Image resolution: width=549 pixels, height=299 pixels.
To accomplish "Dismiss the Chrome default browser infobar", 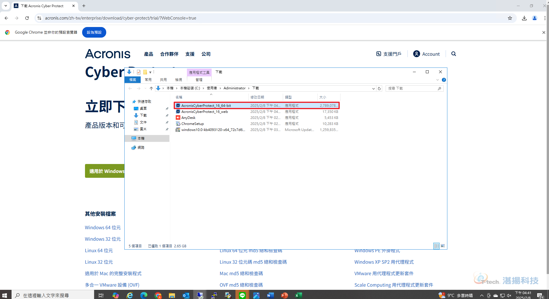I will (x=544, y=32).
